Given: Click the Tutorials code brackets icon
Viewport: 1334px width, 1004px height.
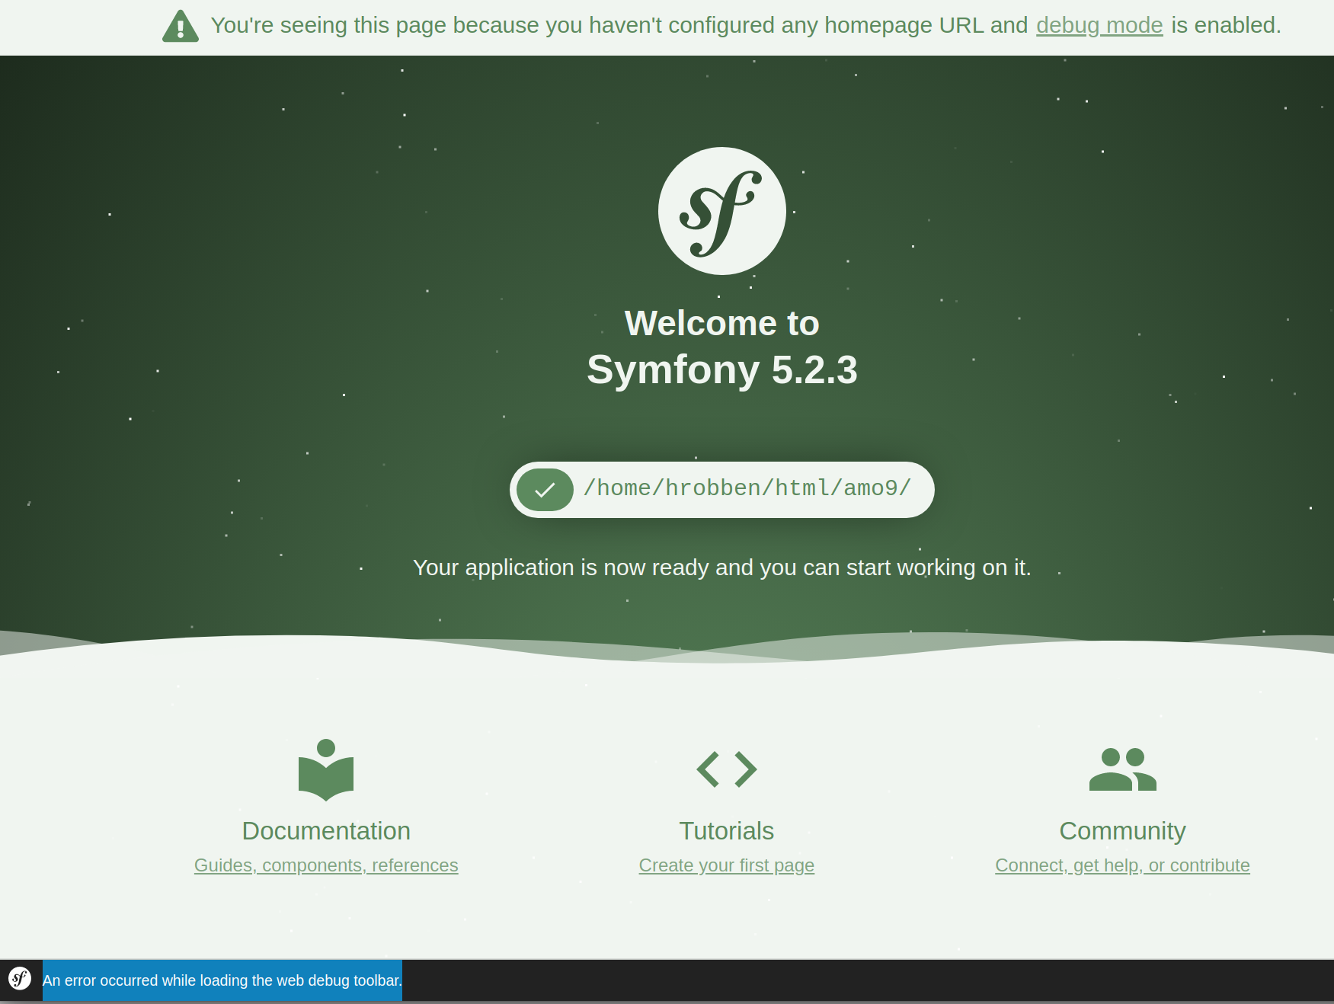Looking at the screenshot, I should pyautogui.click(x=727, y=769).
